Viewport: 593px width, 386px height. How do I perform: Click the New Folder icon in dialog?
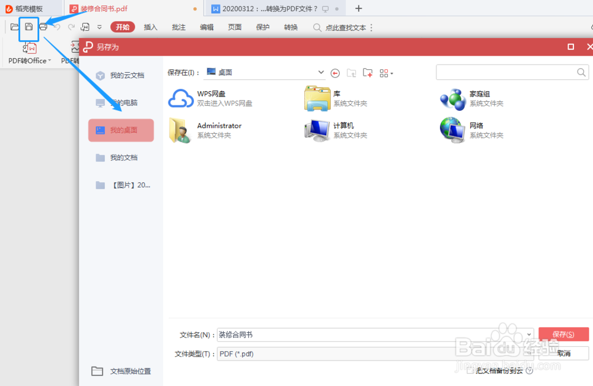(x=367, y=73)
